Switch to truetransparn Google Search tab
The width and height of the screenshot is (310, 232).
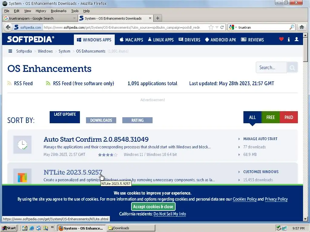point(40,18)
